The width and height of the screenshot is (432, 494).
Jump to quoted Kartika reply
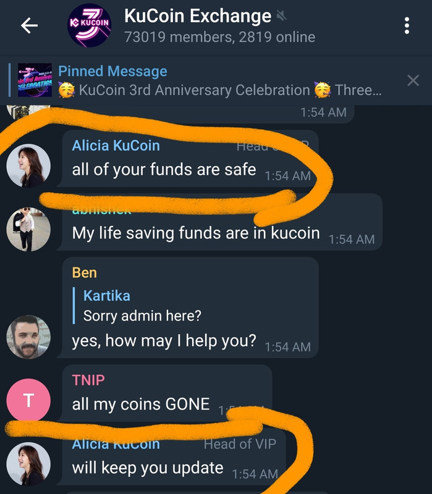[x=142, y=306]
